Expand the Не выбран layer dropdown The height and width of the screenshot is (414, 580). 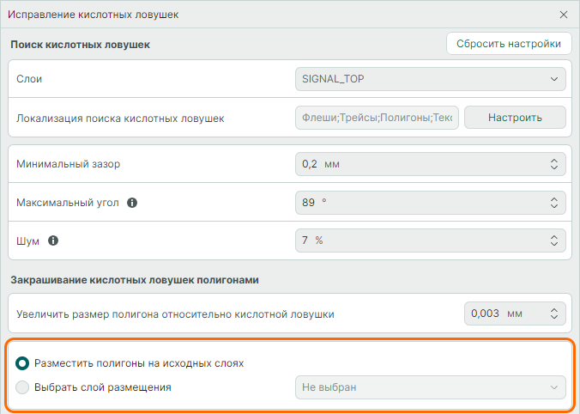click(430, 387)
